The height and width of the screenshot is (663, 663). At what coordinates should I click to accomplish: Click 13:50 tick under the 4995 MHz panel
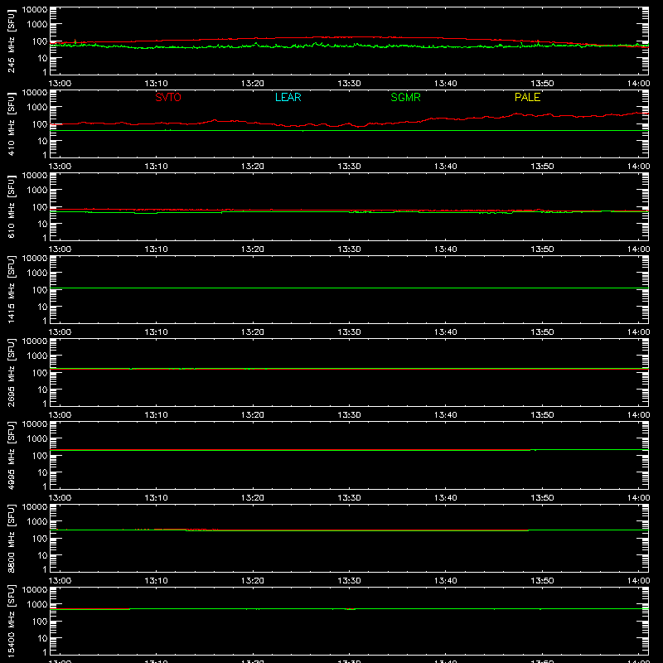coord(542,498)
